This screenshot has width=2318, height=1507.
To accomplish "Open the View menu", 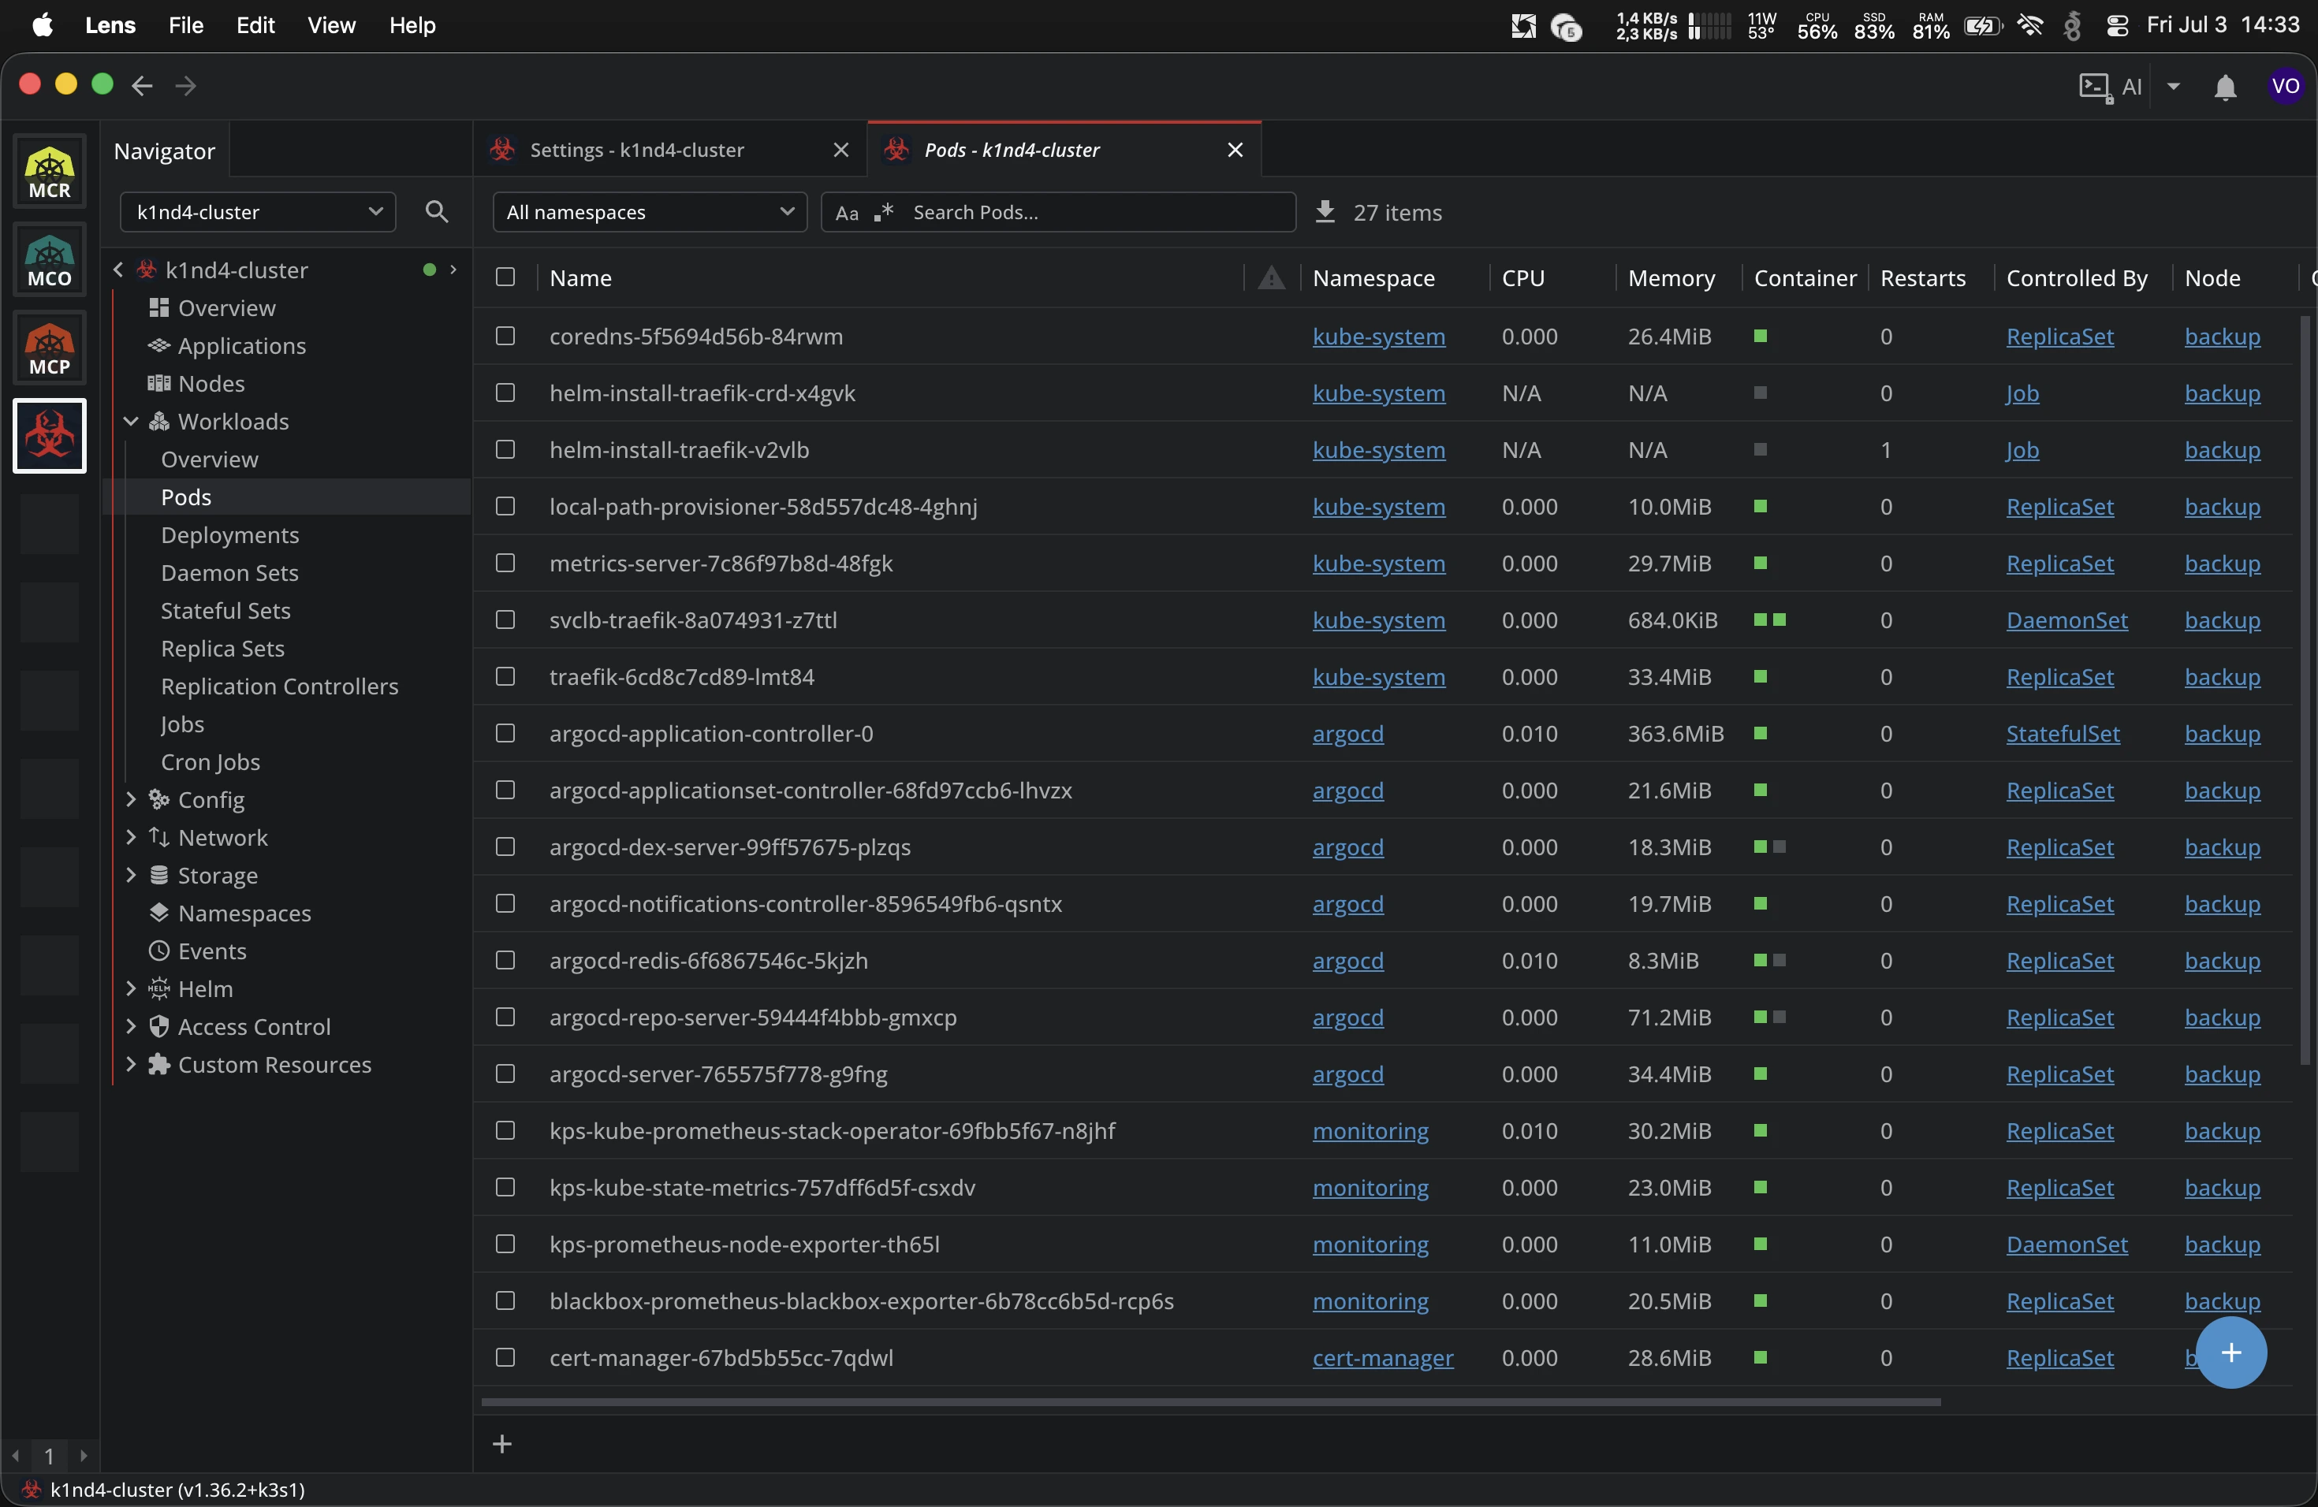I will (x=331, y=25).
